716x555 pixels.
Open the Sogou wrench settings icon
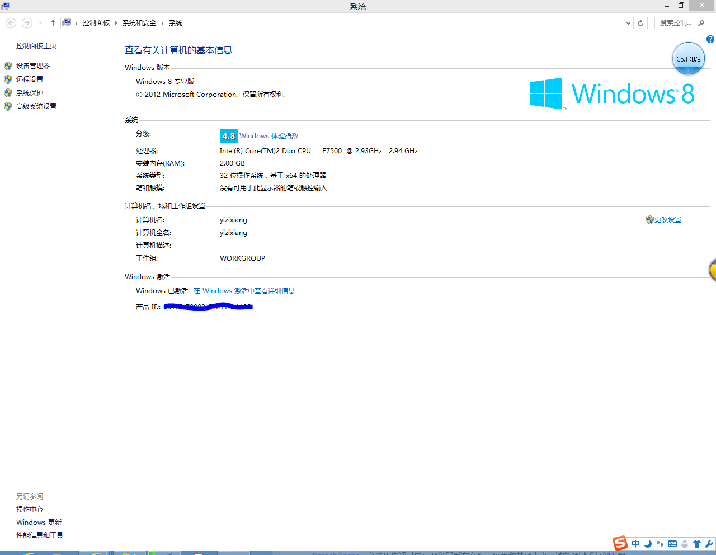click(x=709, y=544)
